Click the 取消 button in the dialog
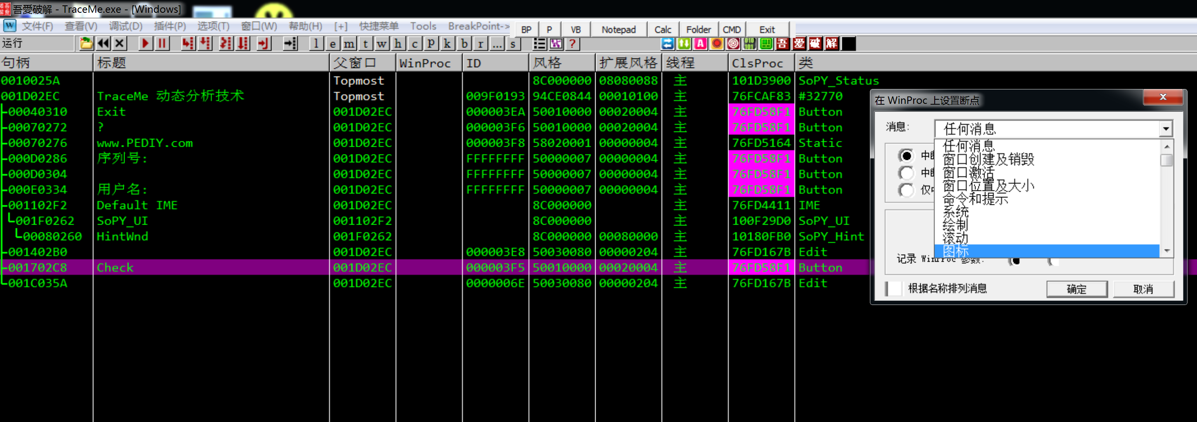This screenshot has height=422, width=1197. click(x=1143, y=289)
